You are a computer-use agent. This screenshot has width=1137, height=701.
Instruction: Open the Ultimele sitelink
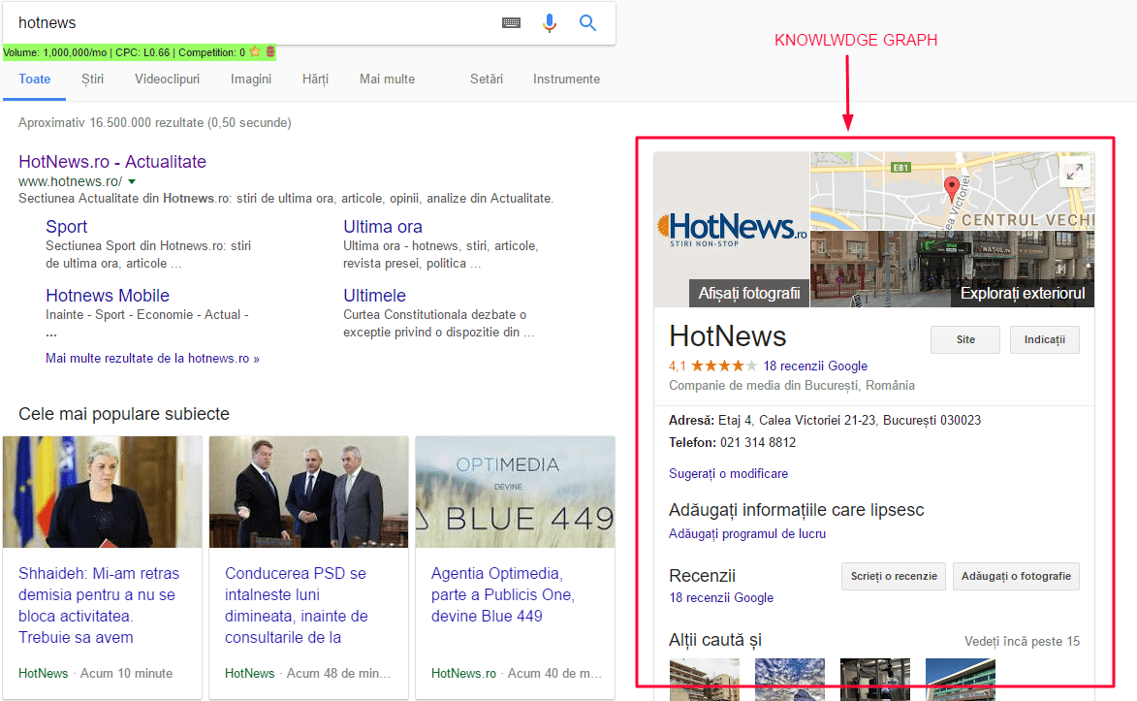[x=374, y=296]
